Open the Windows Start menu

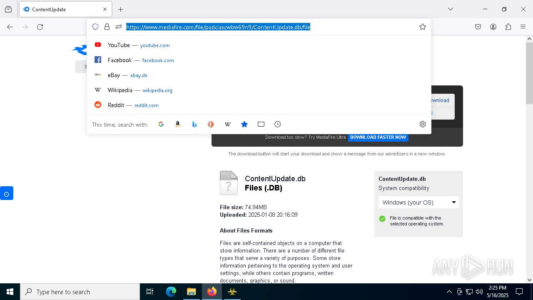coord(10,292)
